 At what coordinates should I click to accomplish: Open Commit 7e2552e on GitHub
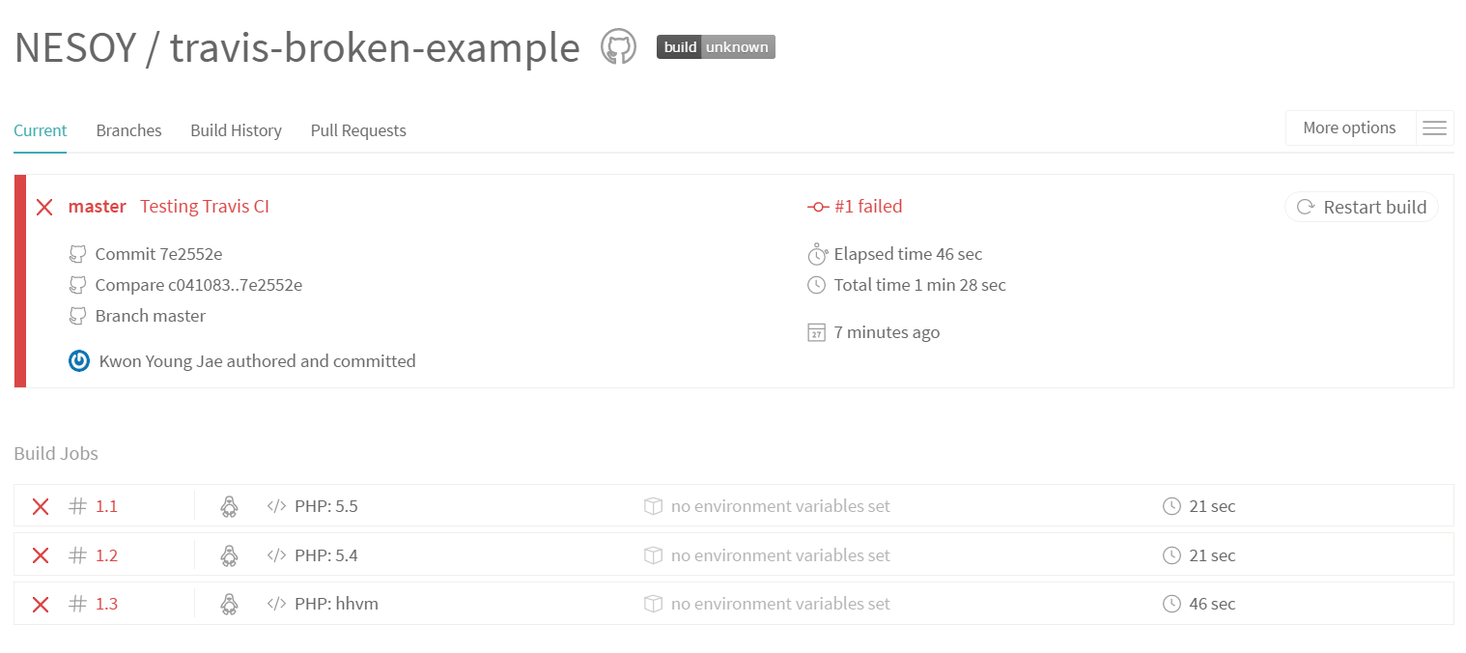tap(159, 254)
